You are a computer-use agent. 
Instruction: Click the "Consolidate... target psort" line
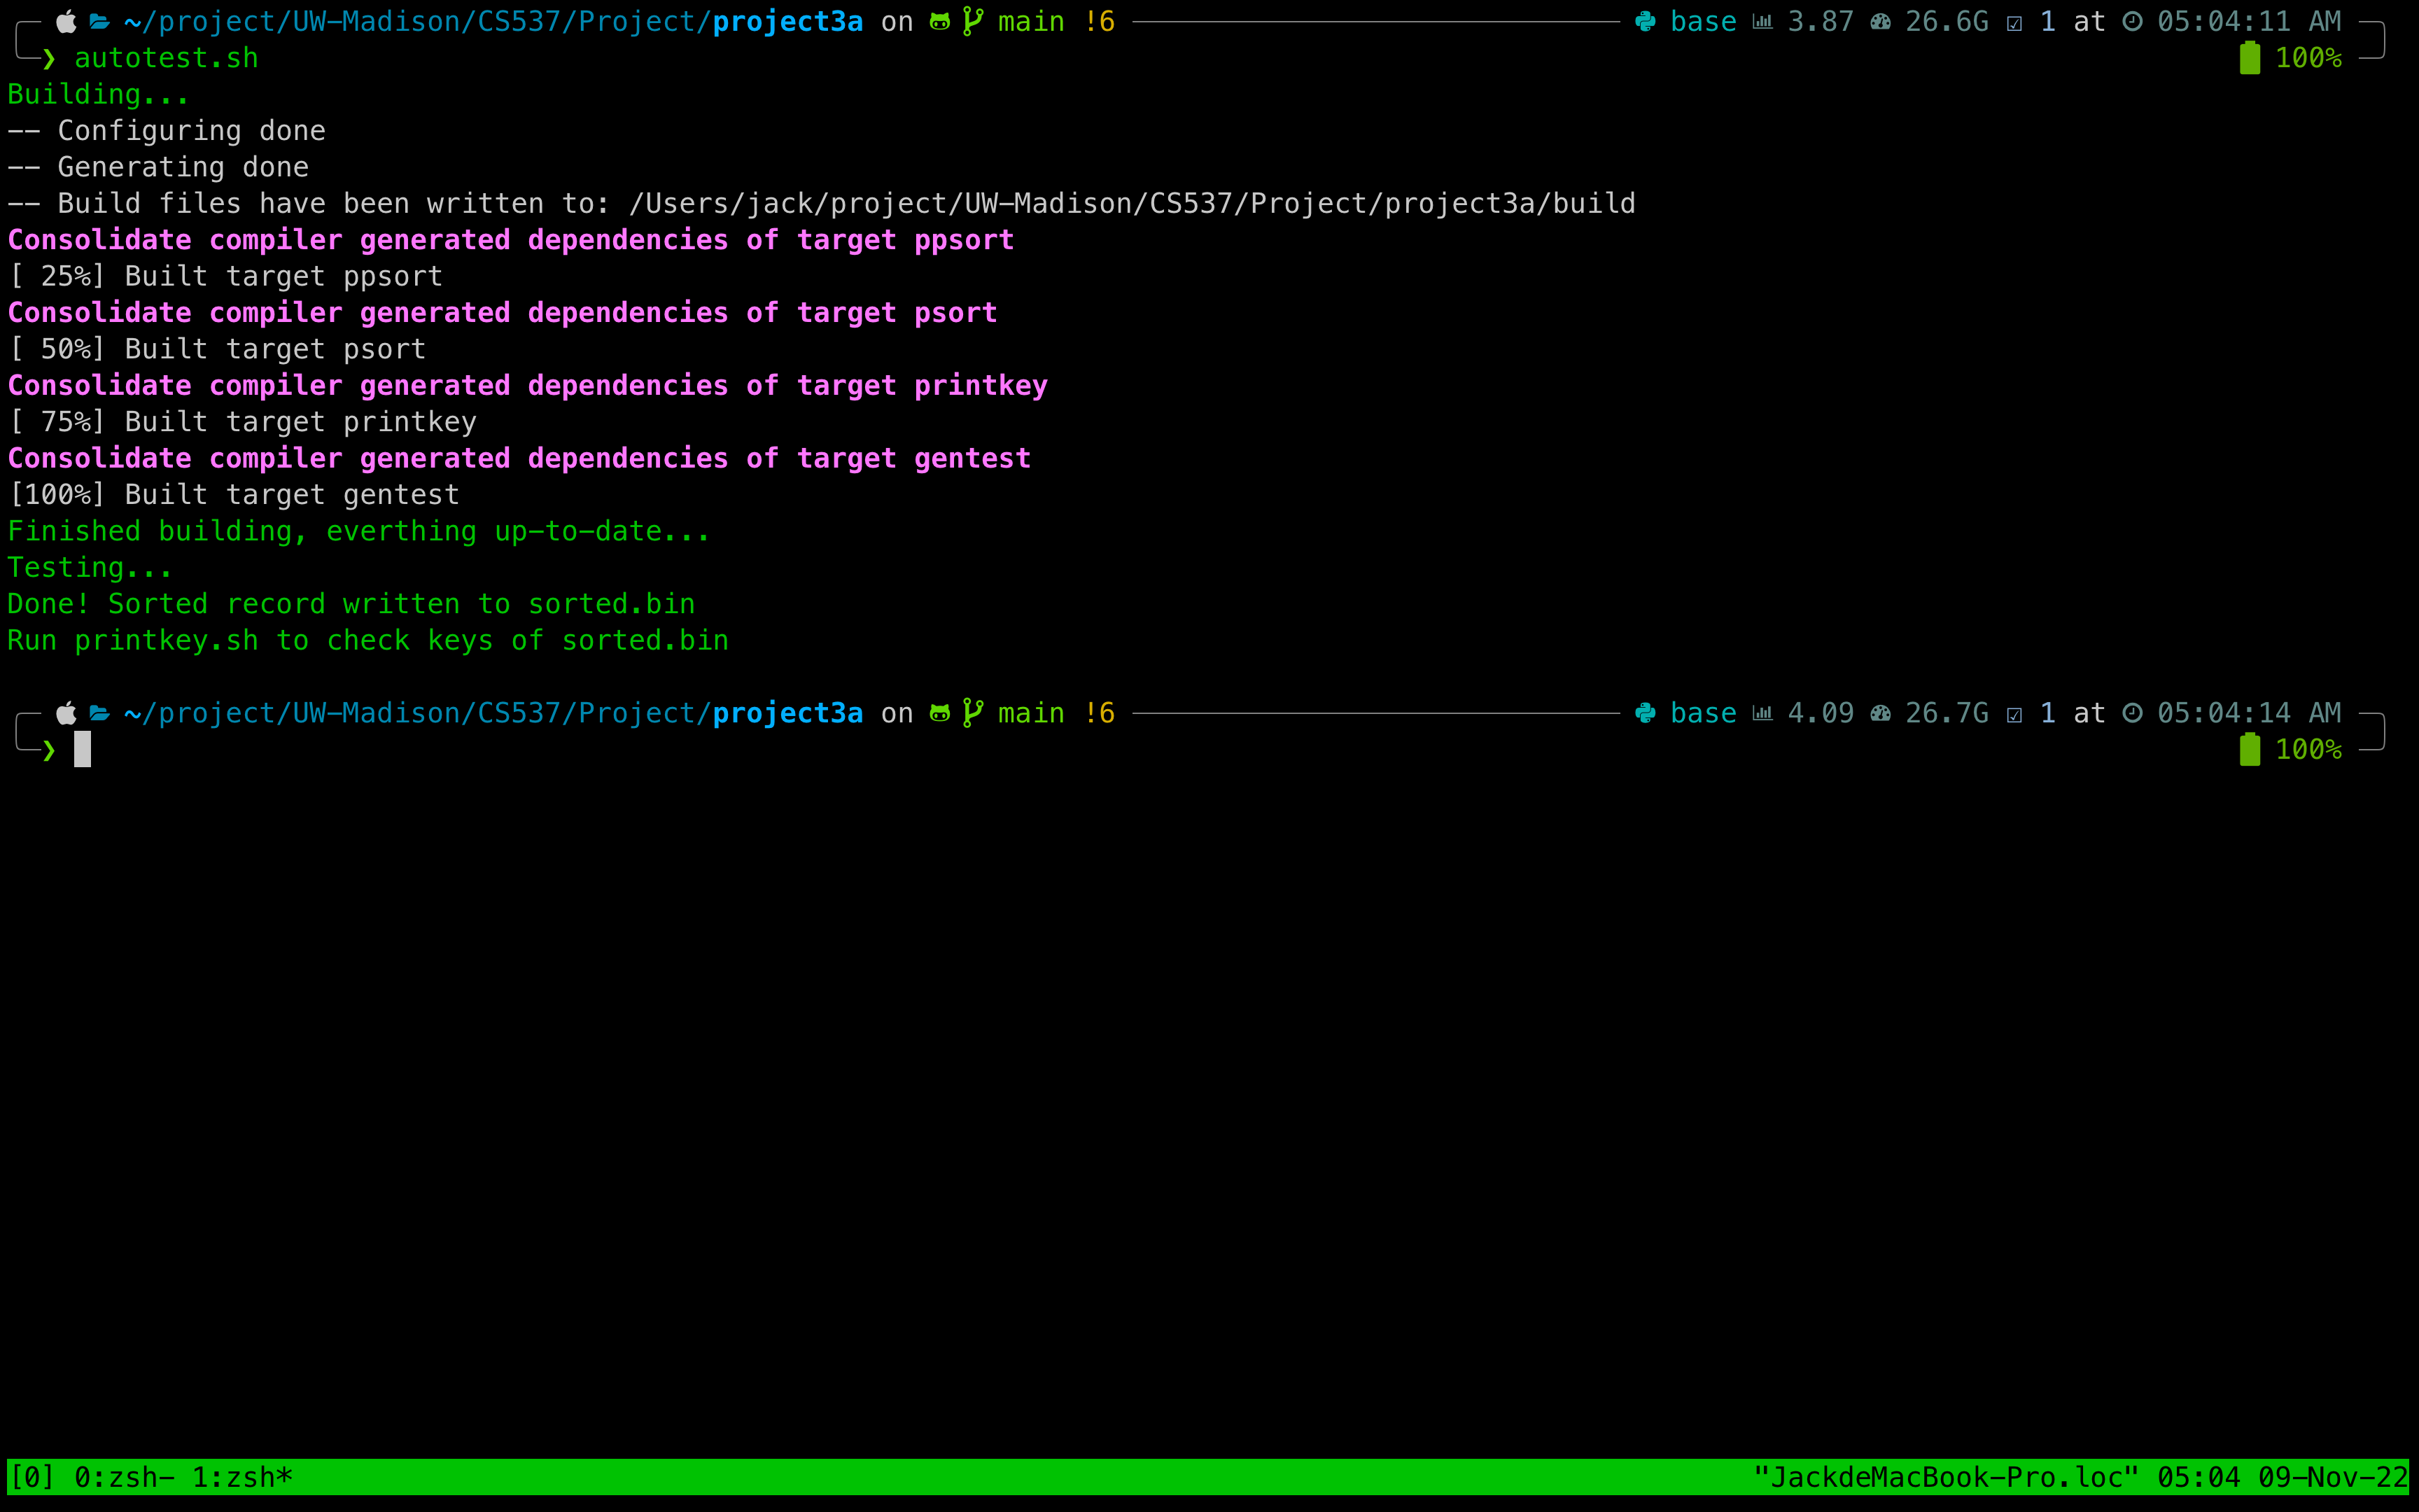coord(502,313)
